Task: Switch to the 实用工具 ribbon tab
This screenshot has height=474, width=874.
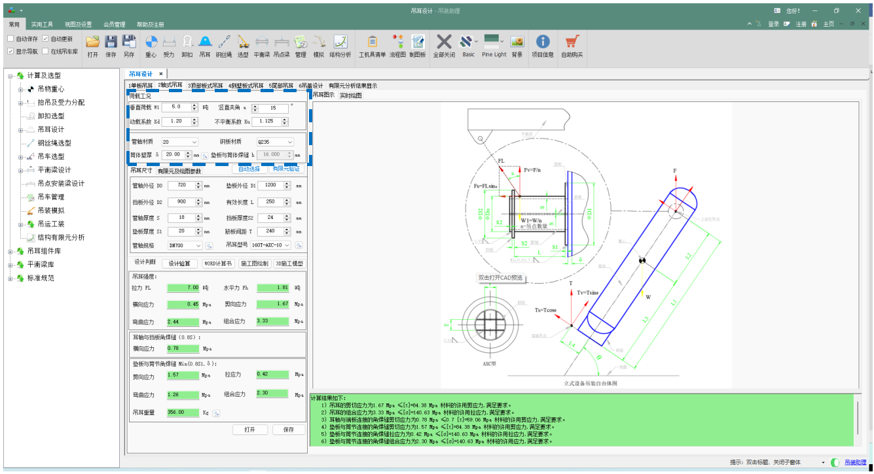Action: point(43,24)
